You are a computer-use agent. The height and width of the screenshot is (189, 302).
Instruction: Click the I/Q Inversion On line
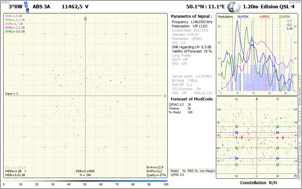(186, 89)
